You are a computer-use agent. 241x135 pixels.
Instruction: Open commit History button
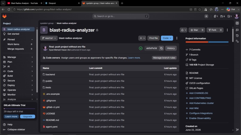pyautogui.click(x=171, y=48)
